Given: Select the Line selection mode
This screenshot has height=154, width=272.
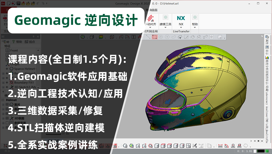Looking at the screenshot, I should click(x=148, y=37).
